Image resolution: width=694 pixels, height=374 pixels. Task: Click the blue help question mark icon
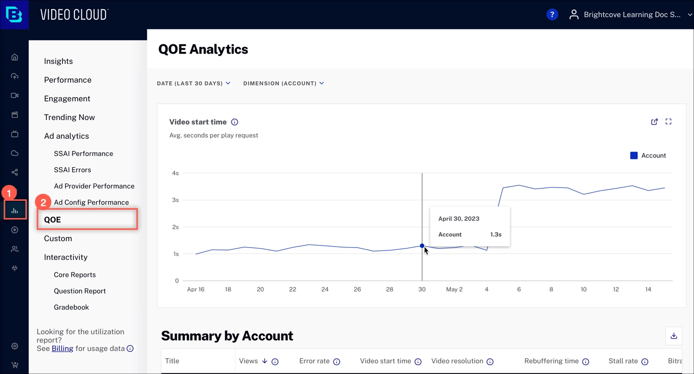(x=552, y=15)
